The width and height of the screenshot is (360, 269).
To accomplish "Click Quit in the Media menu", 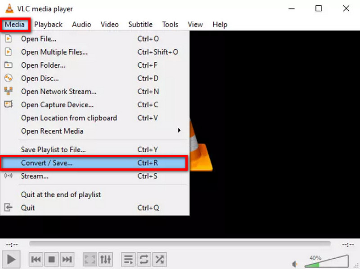I will [28, 207].
